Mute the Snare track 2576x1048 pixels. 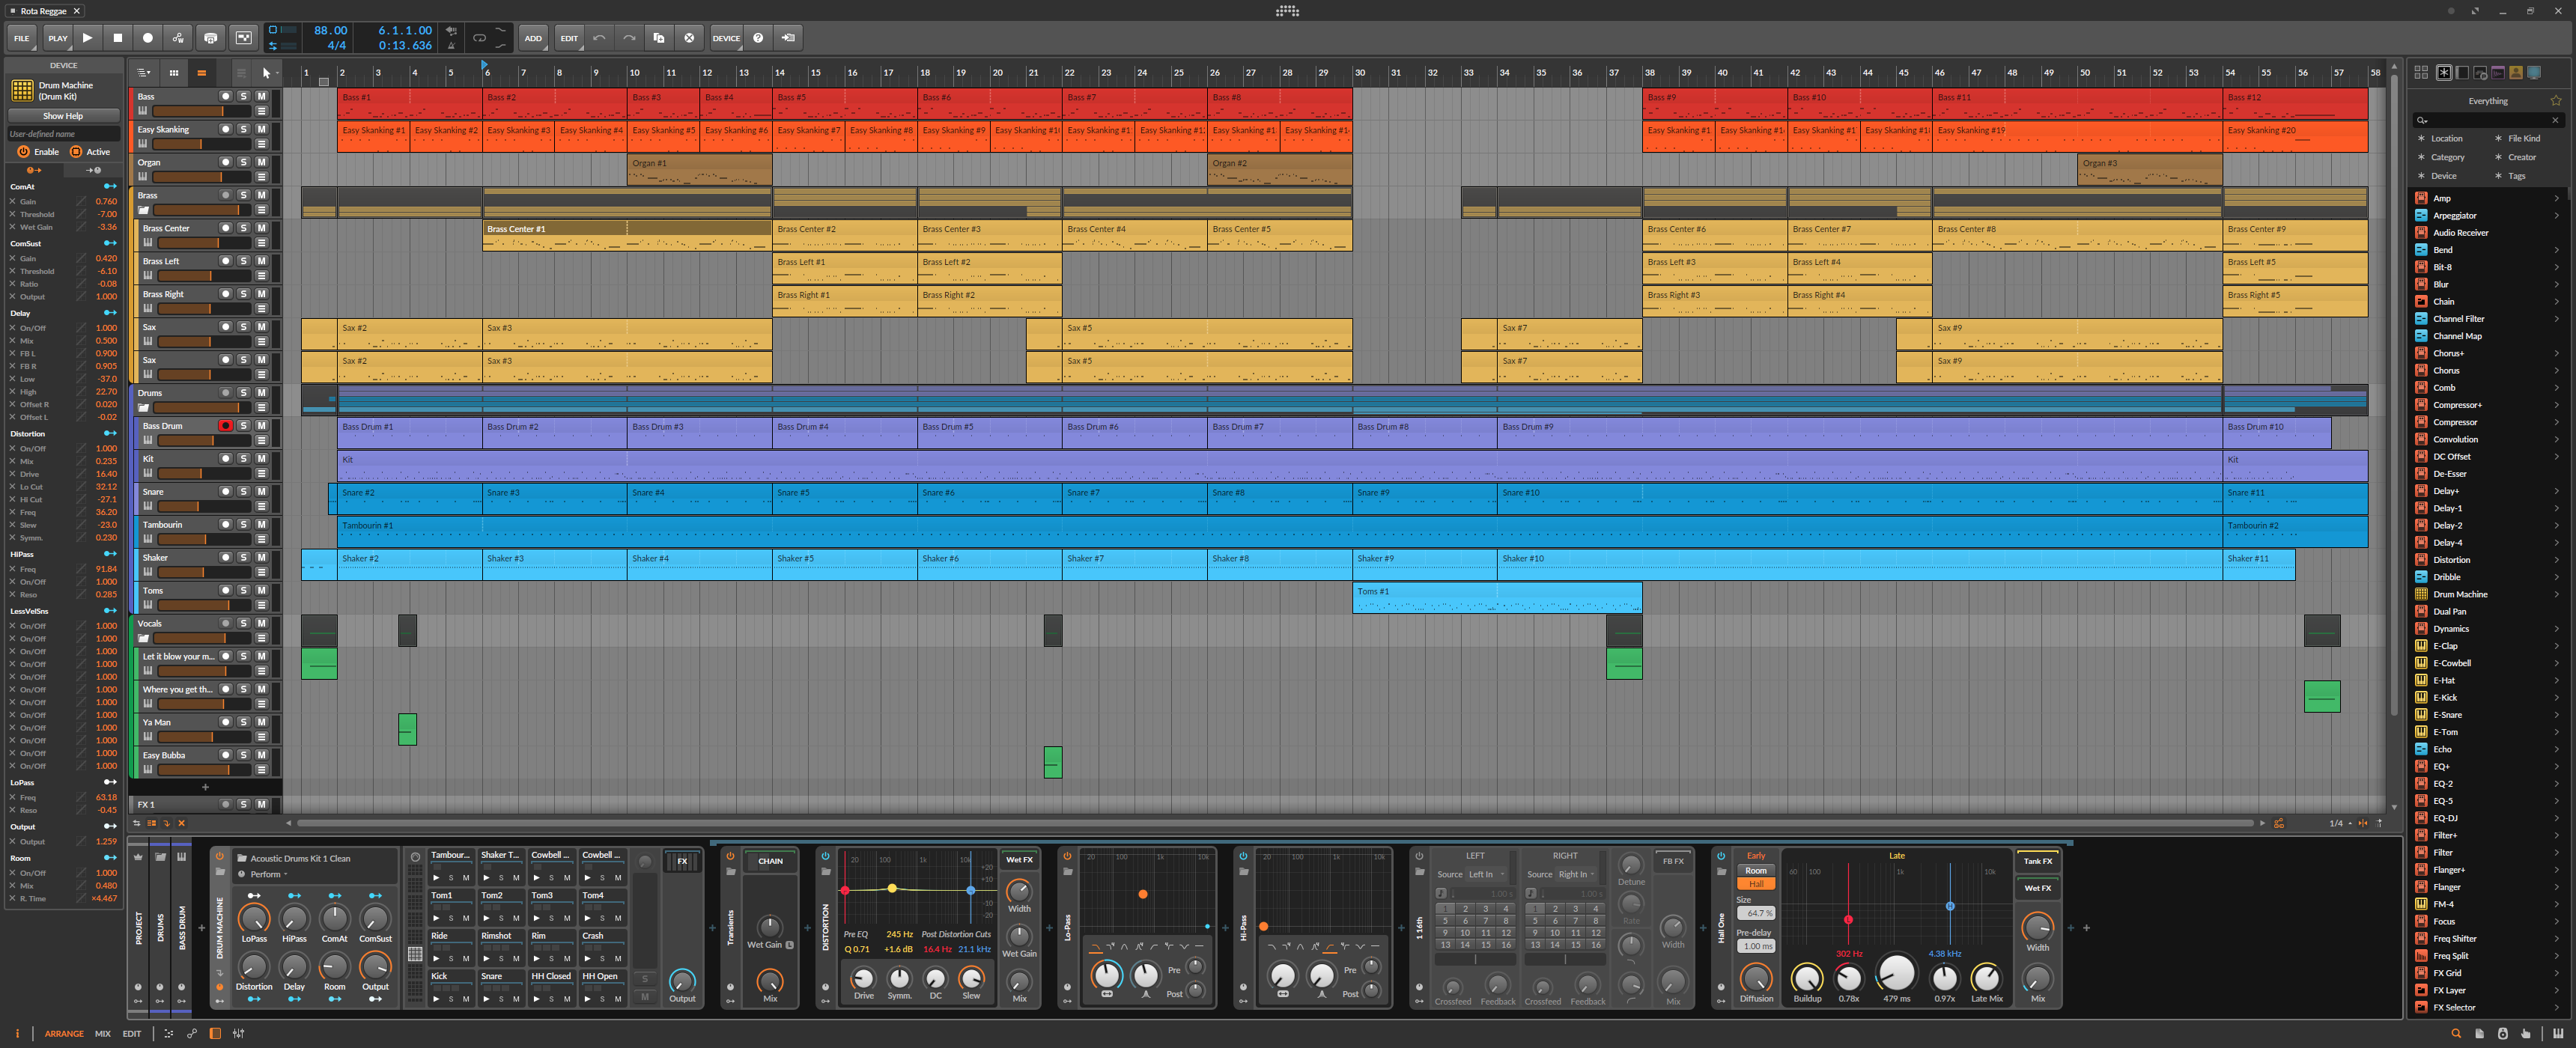pos(261,491)
